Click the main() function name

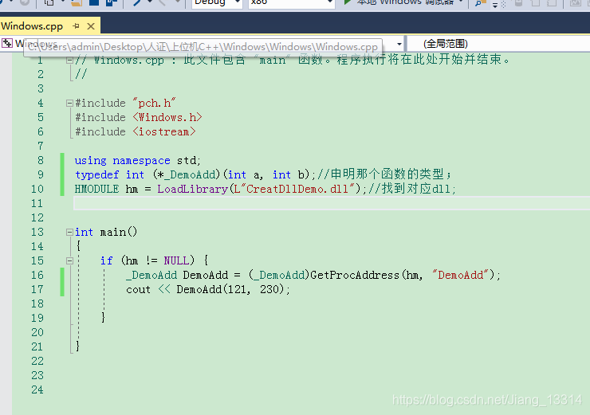pos(119,233)
